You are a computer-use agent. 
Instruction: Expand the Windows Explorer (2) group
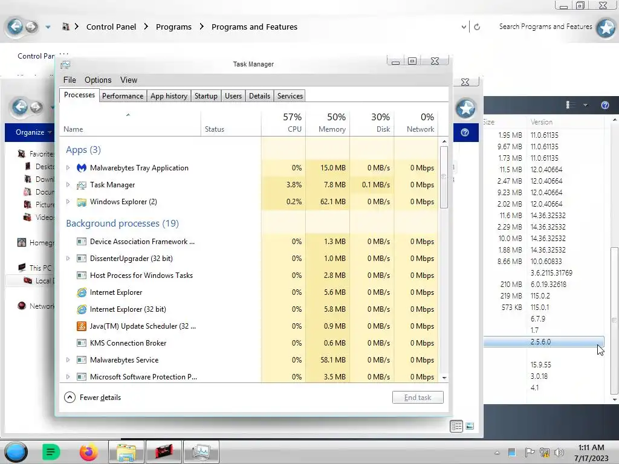click(68, 202)
